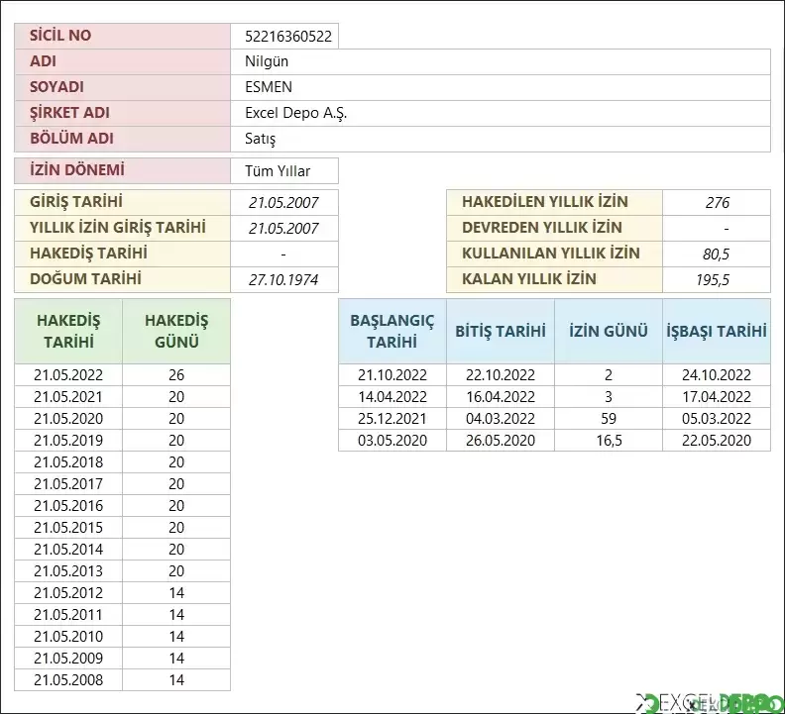
Task: Select earned leave value 276
Action: (717, 202)
